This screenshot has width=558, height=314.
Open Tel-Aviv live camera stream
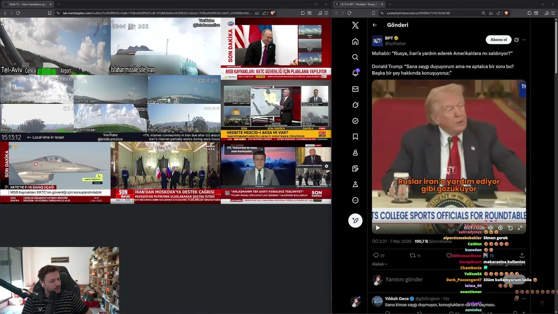click(55, 46)
